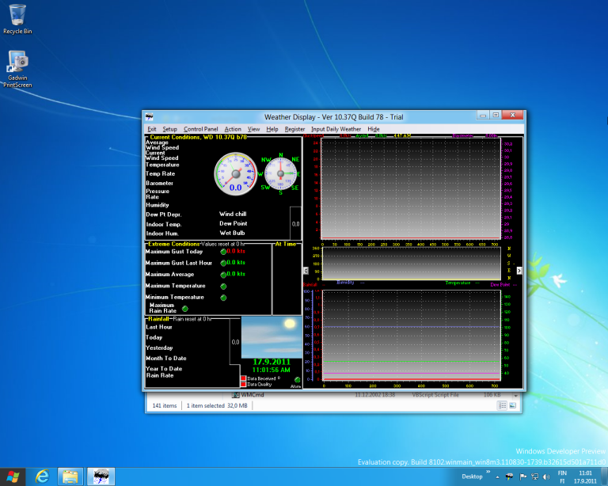Select WMCmd file in Explorer window
This screenshot has height=486, width=608.
(x=248, y=395)
